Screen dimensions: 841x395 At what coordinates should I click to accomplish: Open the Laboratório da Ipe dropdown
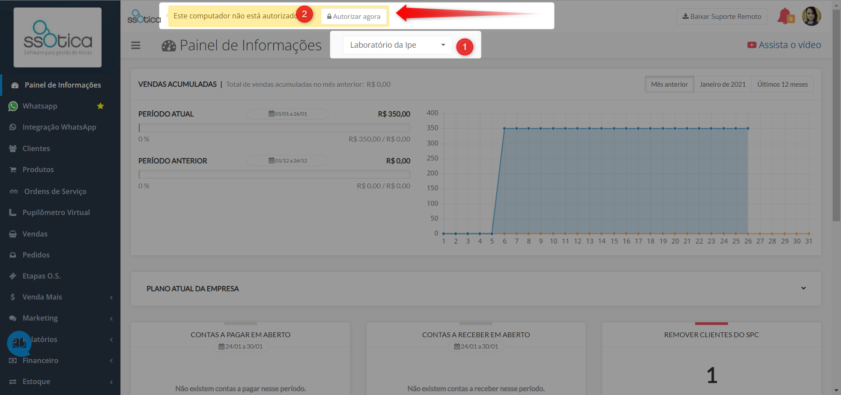397,45
